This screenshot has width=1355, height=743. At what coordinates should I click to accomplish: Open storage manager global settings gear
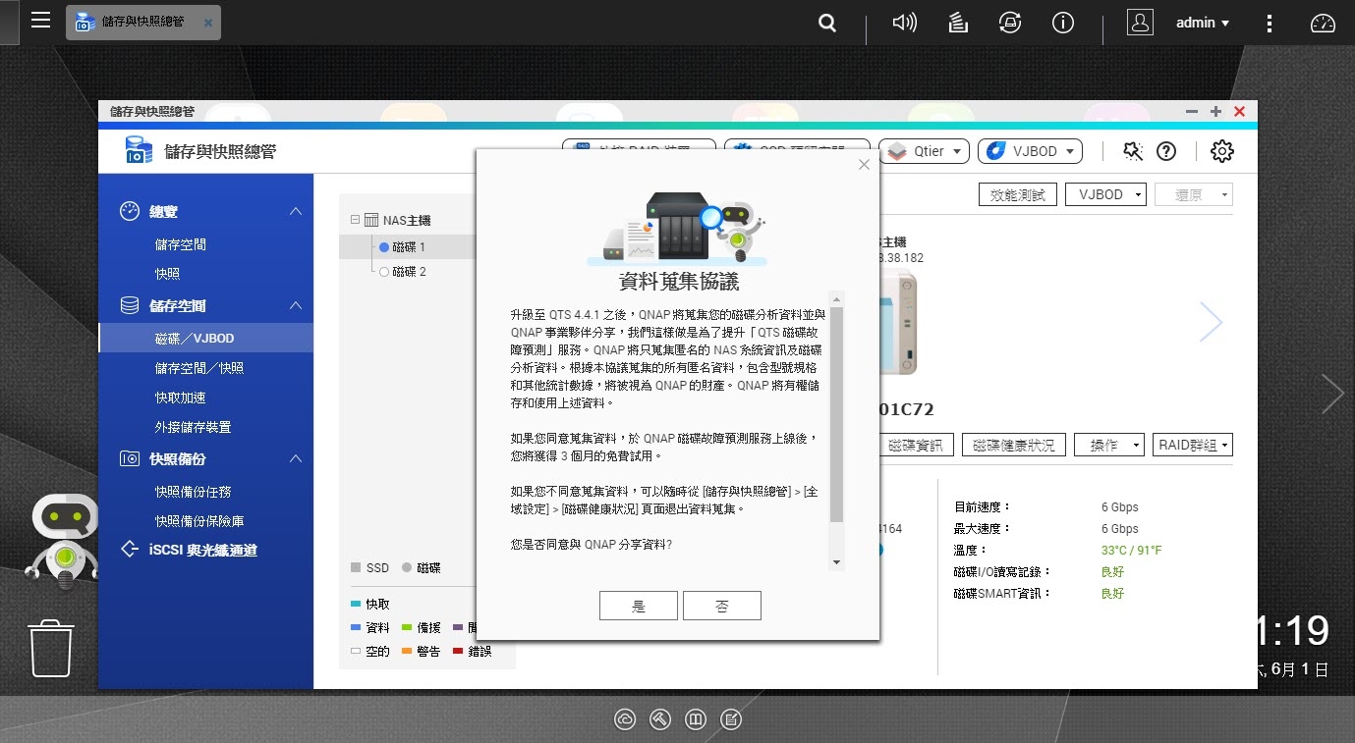coord(1221,151)
